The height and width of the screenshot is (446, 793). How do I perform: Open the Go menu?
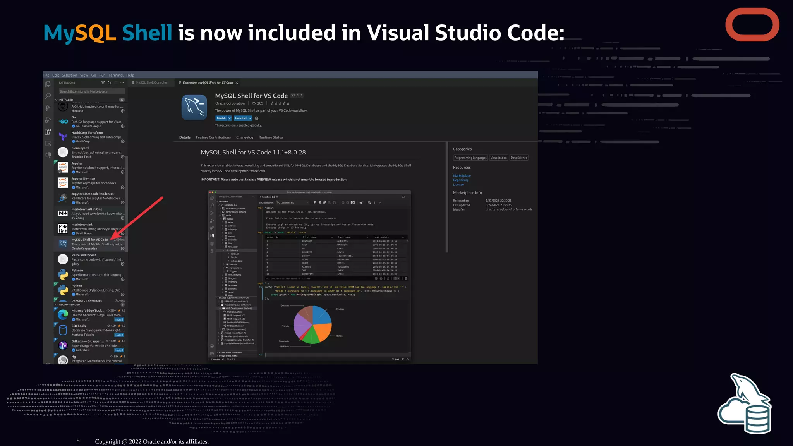(94, 75)
